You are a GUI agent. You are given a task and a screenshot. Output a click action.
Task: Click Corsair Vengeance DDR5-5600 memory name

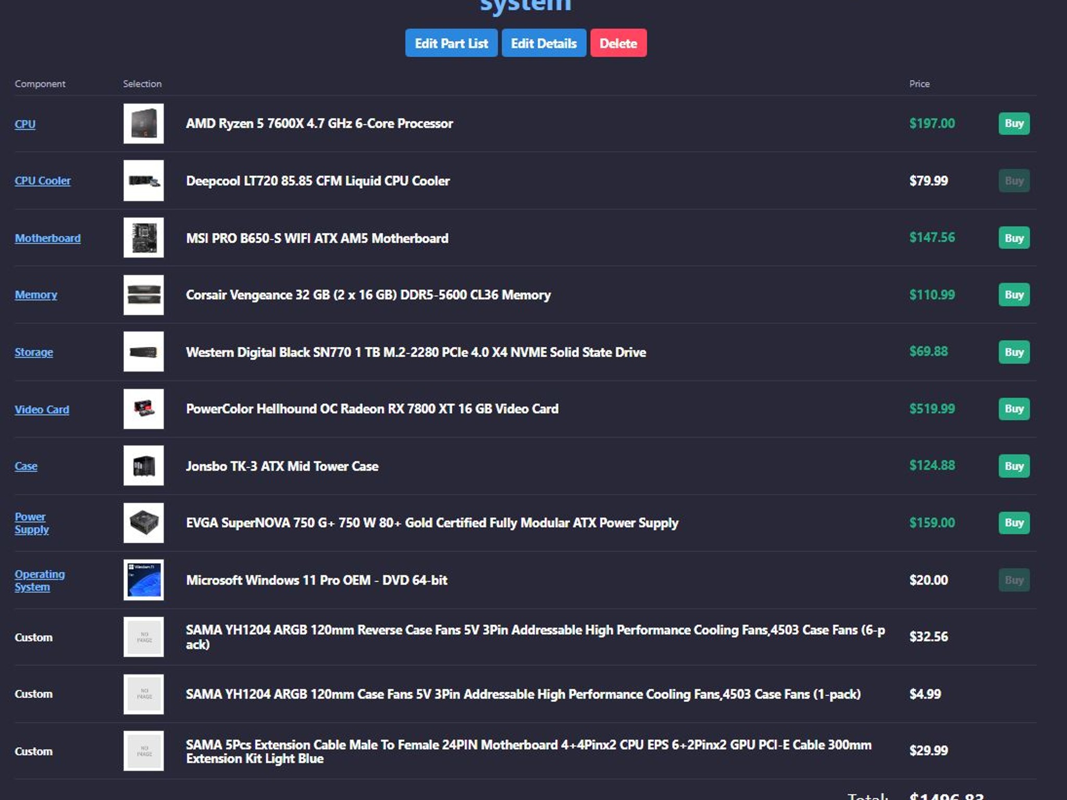[368, 295]
